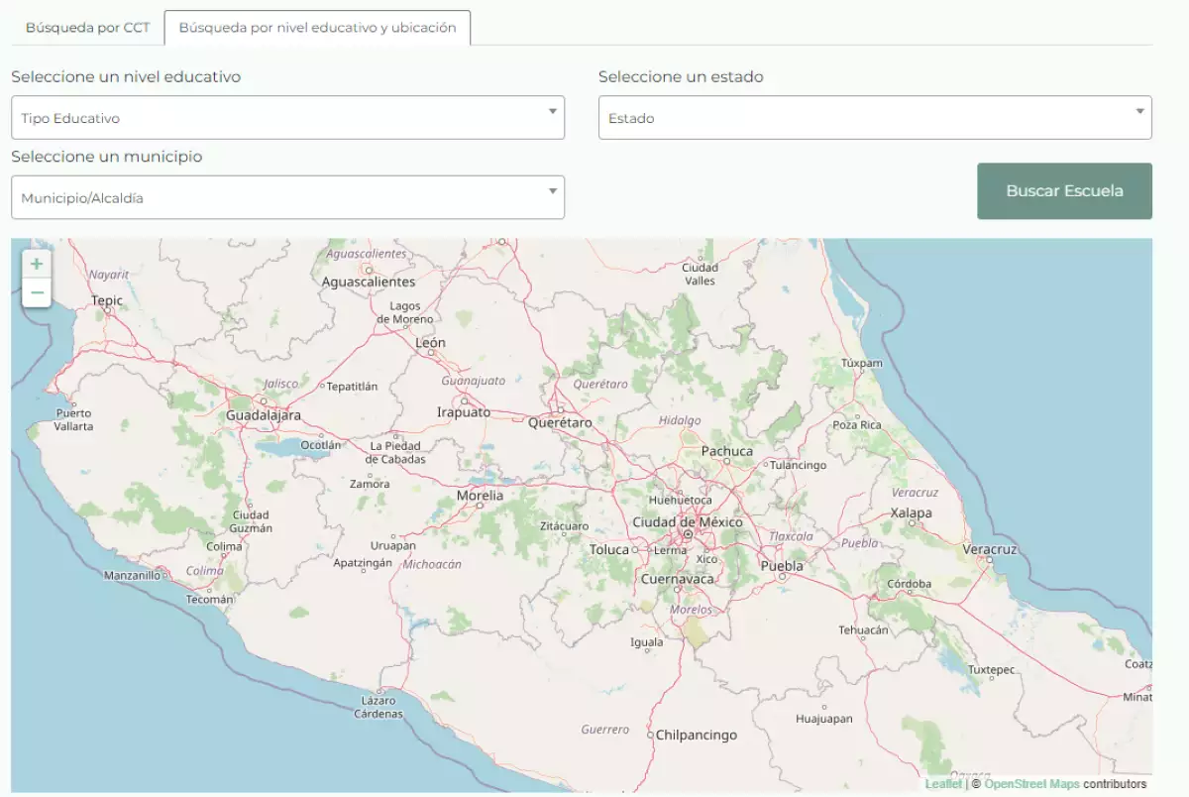Follow the OpenStreetMap link
Image resolution: width=1189 pixels, height=797 pixels.
(1031, 784)
